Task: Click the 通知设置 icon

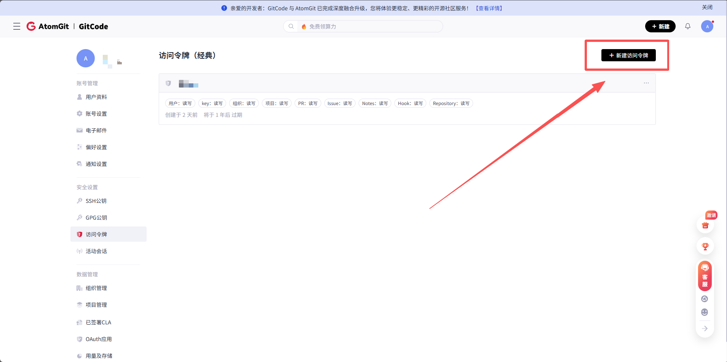Action: (80, 164)
